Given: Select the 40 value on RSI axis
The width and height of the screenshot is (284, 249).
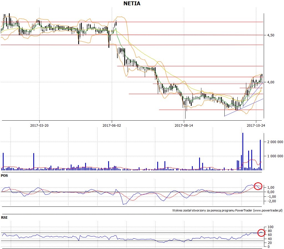Looking at the screenshot, I should pyautogui.click(x=270, y=239).
